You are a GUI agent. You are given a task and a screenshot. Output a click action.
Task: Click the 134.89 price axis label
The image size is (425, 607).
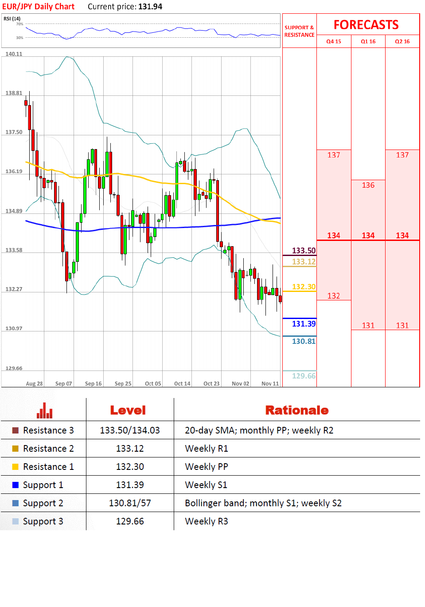[x=14, y=211]
